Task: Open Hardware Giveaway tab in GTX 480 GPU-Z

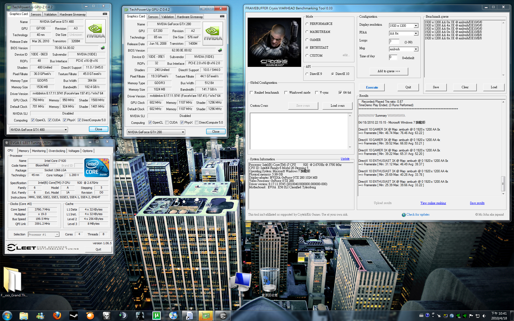Action: (x=73, y=14)
